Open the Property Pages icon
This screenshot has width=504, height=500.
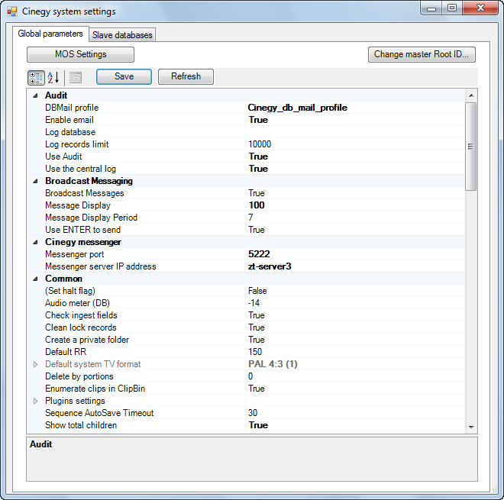pos(76,77)
